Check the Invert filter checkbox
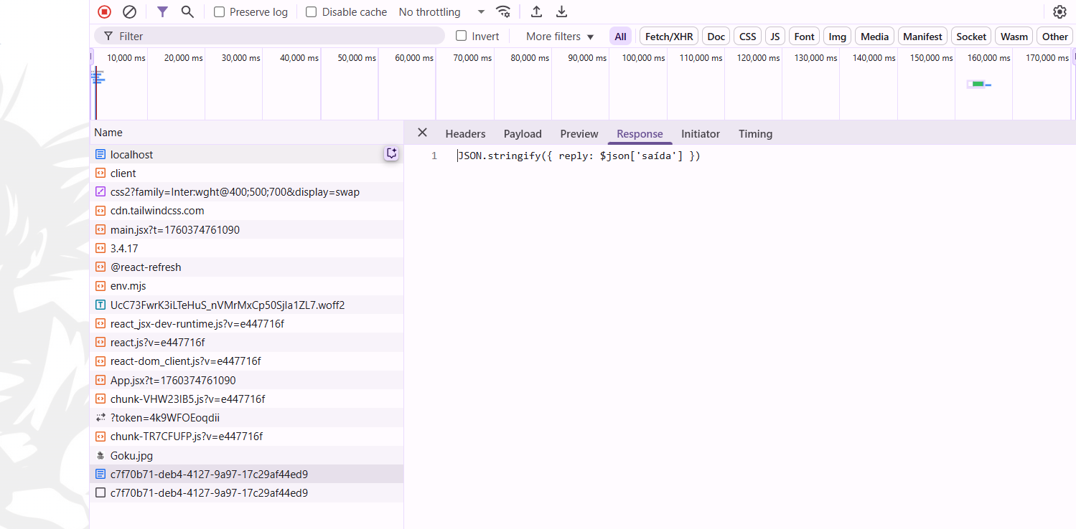 point(462,36)
